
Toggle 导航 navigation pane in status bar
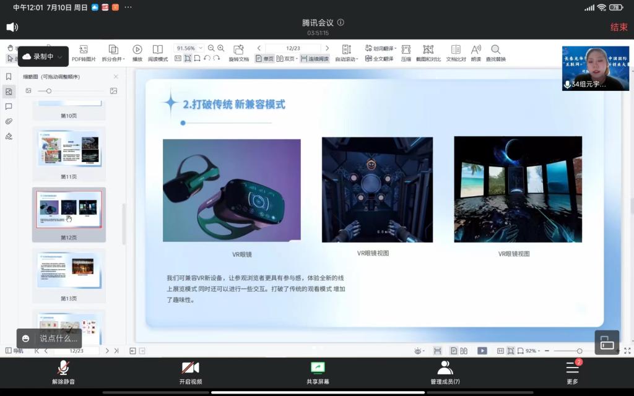[x=14, y=351]
